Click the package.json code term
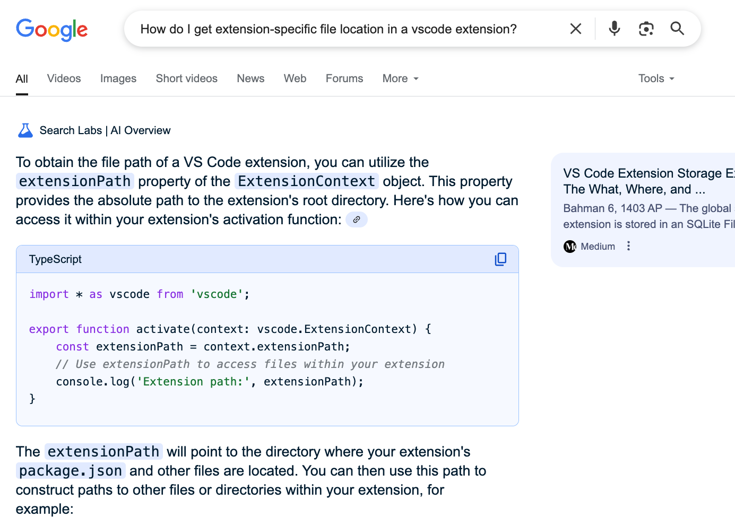 click(x=71, y=471)
